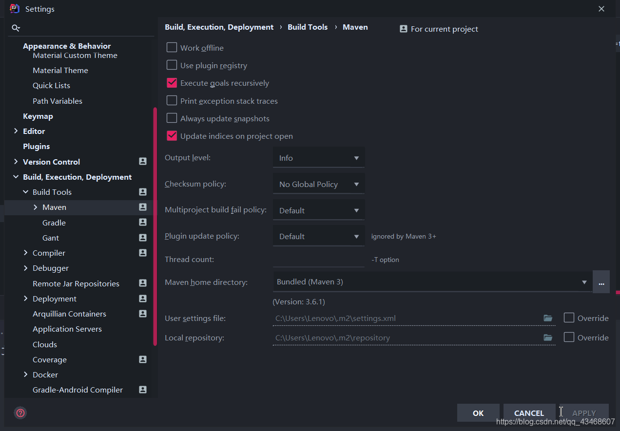Select Clouds settings page
Viewport: 620px width, 431px height.
click(45, 344)
